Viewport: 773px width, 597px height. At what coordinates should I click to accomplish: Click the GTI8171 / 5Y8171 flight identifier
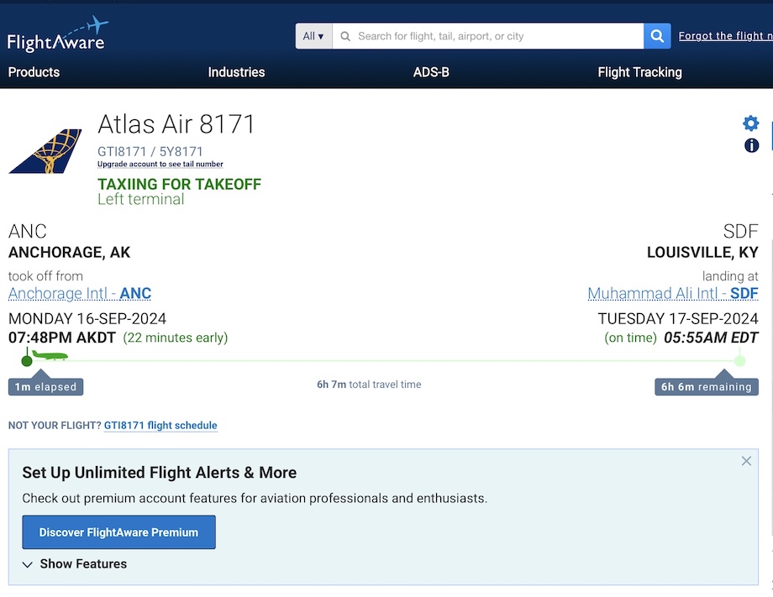pyautogui.click(x=150, y=151)
